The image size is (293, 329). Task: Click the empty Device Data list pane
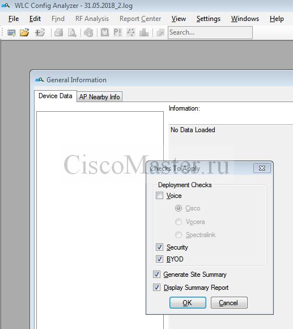(100, 220)
